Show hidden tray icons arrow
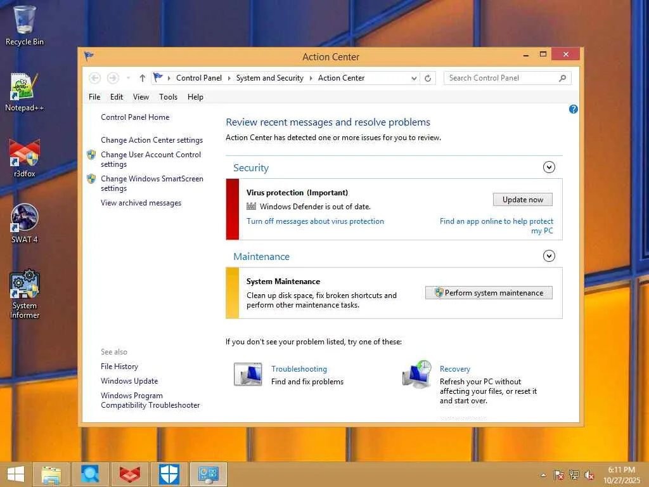 tap(543, 475)
